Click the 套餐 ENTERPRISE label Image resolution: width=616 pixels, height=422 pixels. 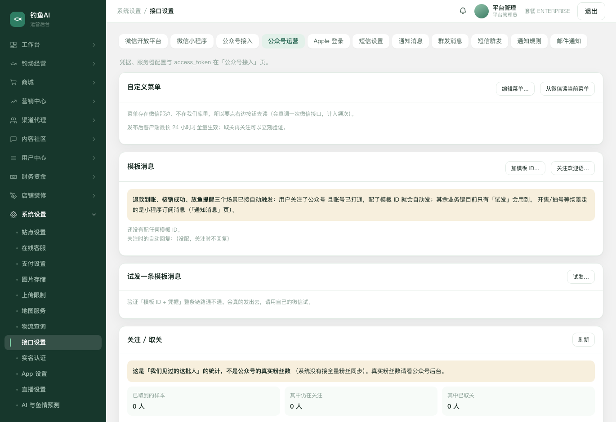click(547, 11)
